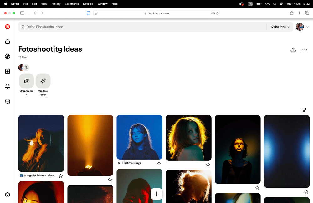Select the Explore compass icon

(7, 56)
